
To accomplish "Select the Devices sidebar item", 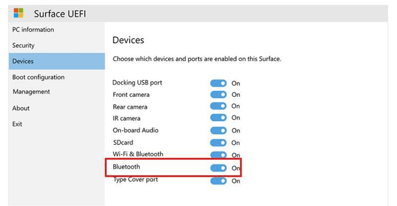I will (23, 62).
